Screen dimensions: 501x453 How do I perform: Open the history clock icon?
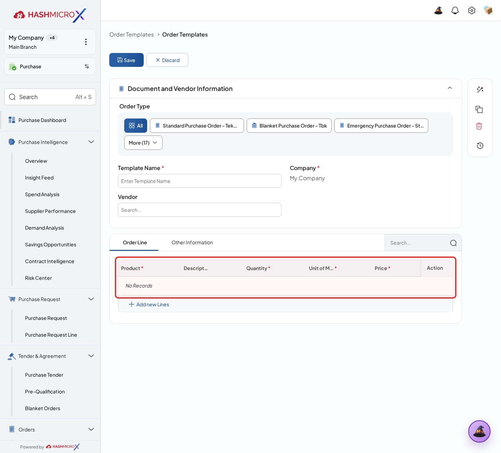point(480,146)
